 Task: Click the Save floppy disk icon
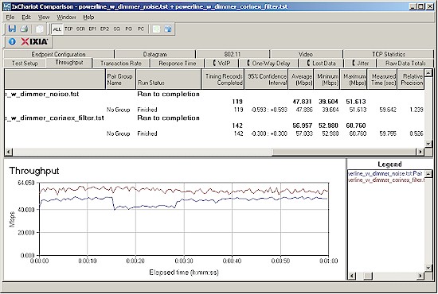pos(12,29)
